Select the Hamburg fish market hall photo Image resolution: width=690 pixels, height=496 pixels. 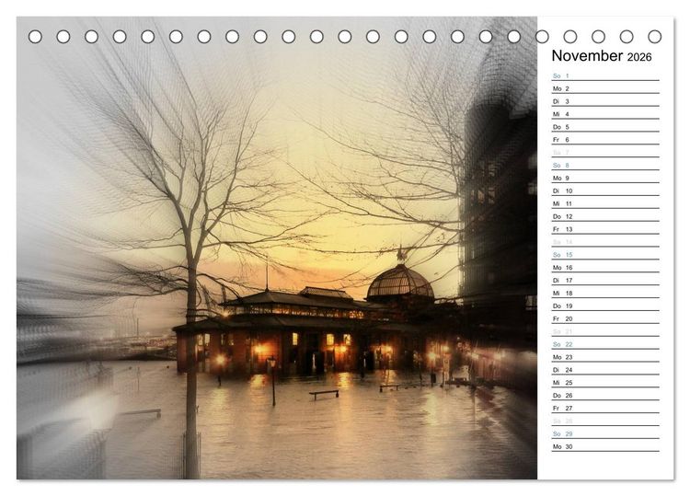(x=277, y=248)
